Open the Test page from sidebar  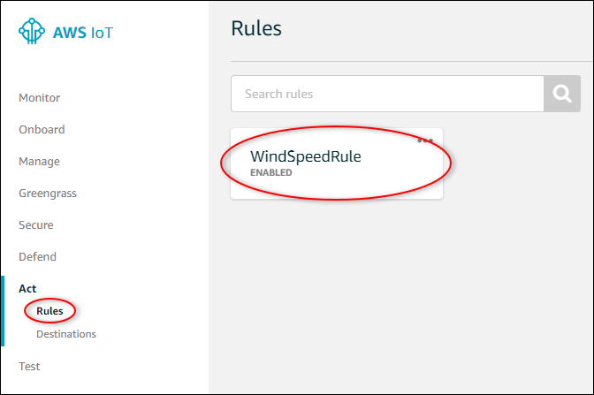(29, 366)
